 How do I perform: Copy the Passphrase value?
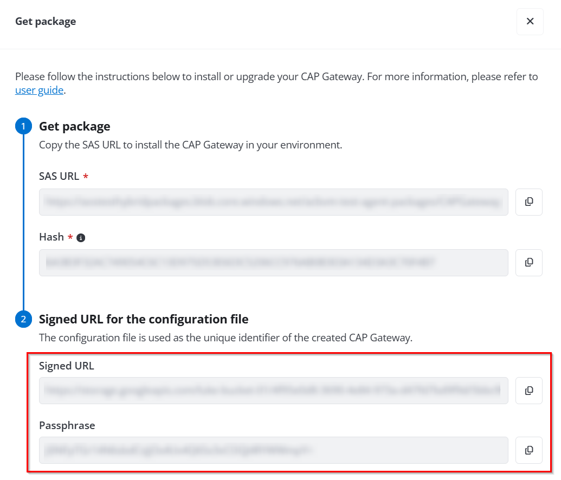528,450
